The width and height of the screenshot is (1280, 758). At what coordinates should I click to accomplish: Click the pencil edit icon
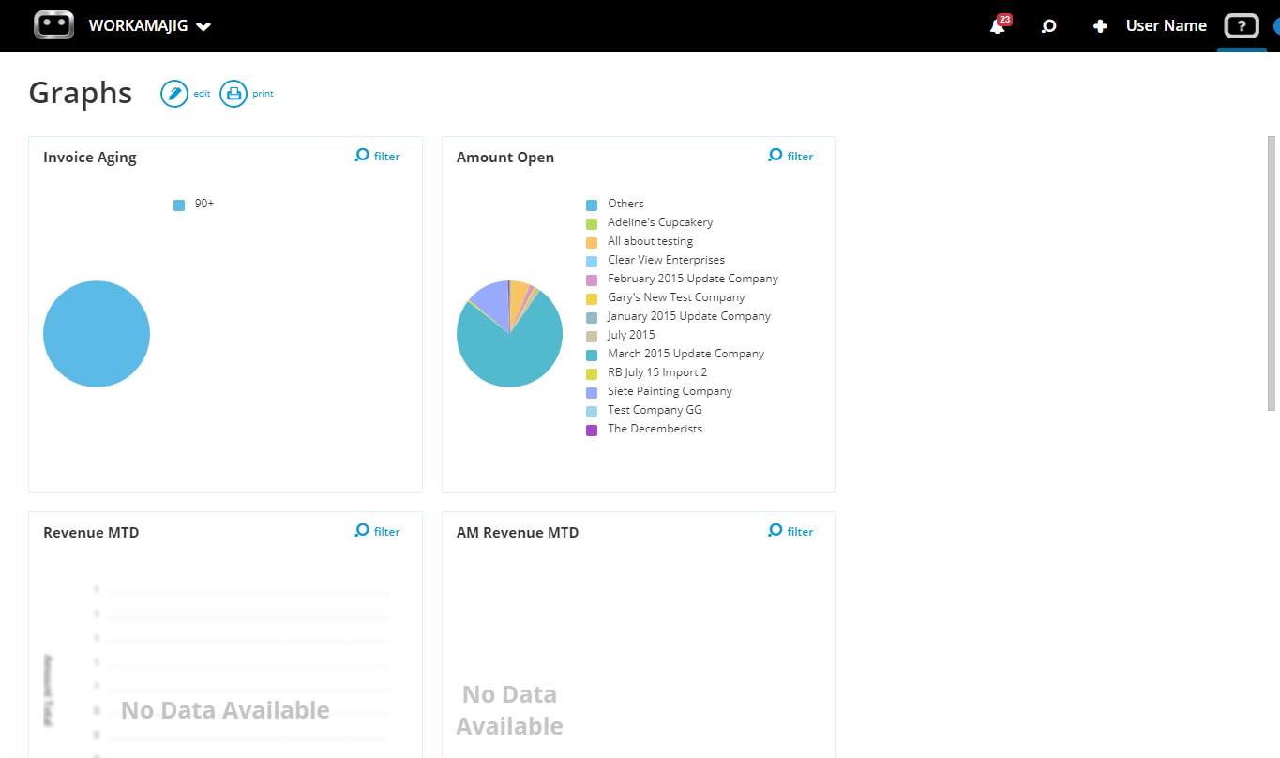click(x=174, y=94)
